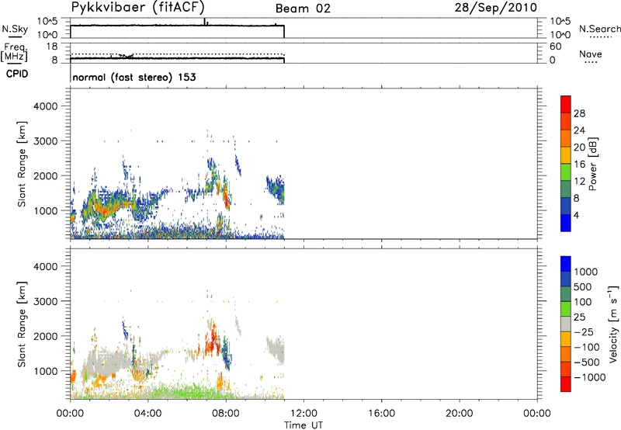Click the 12 tick on Power colorbar
The height and width of the screenshot is (430, 621).
click(x=579, y=182)
